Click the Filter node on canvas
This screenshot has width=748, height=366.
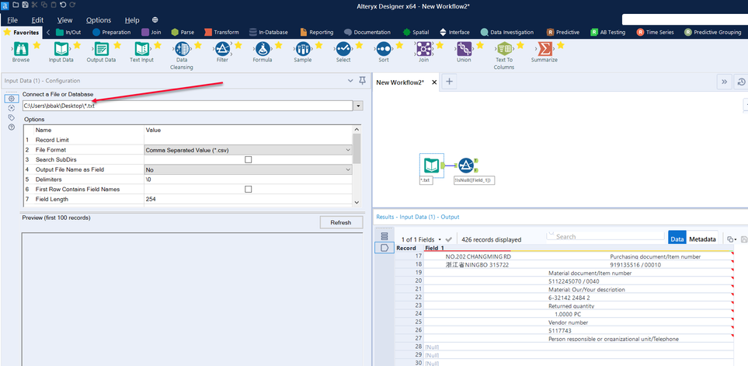click(x=466, y=165)
